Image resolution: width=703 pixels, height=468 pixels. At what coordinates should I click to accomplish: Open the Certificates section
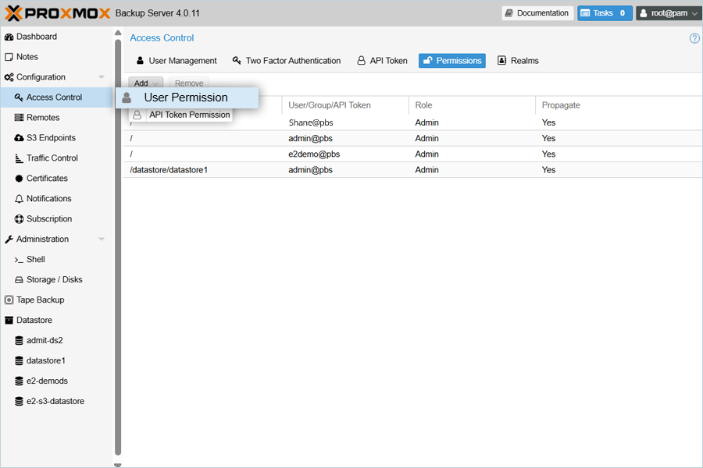(x=47, y=179)
